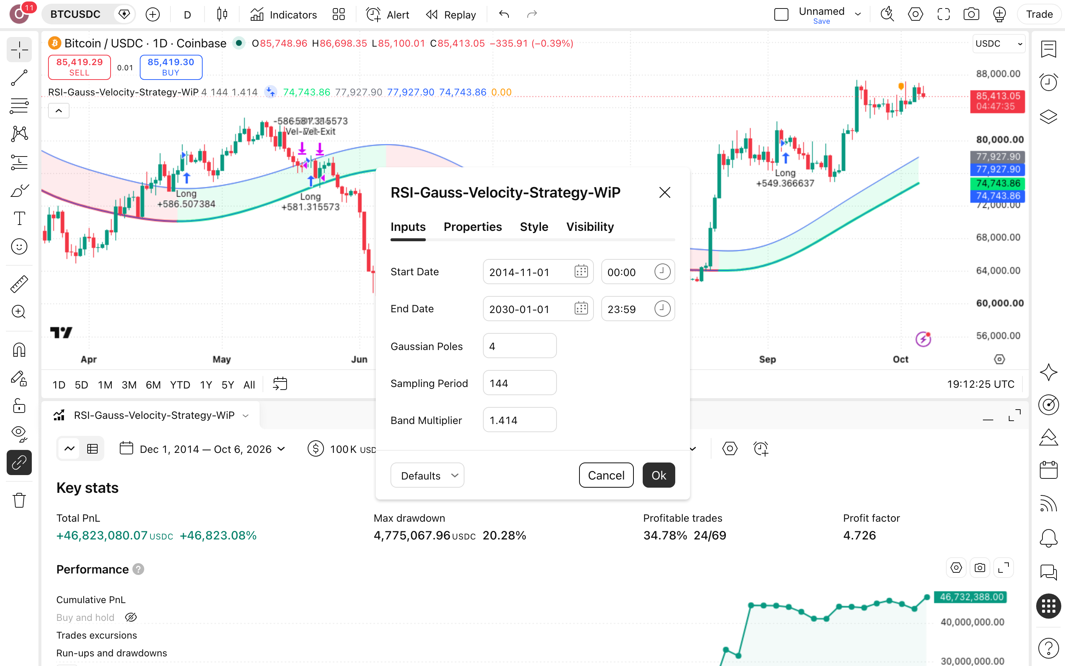
Task: Select the ruler measure tool
Action: click(x=19, y=284)
